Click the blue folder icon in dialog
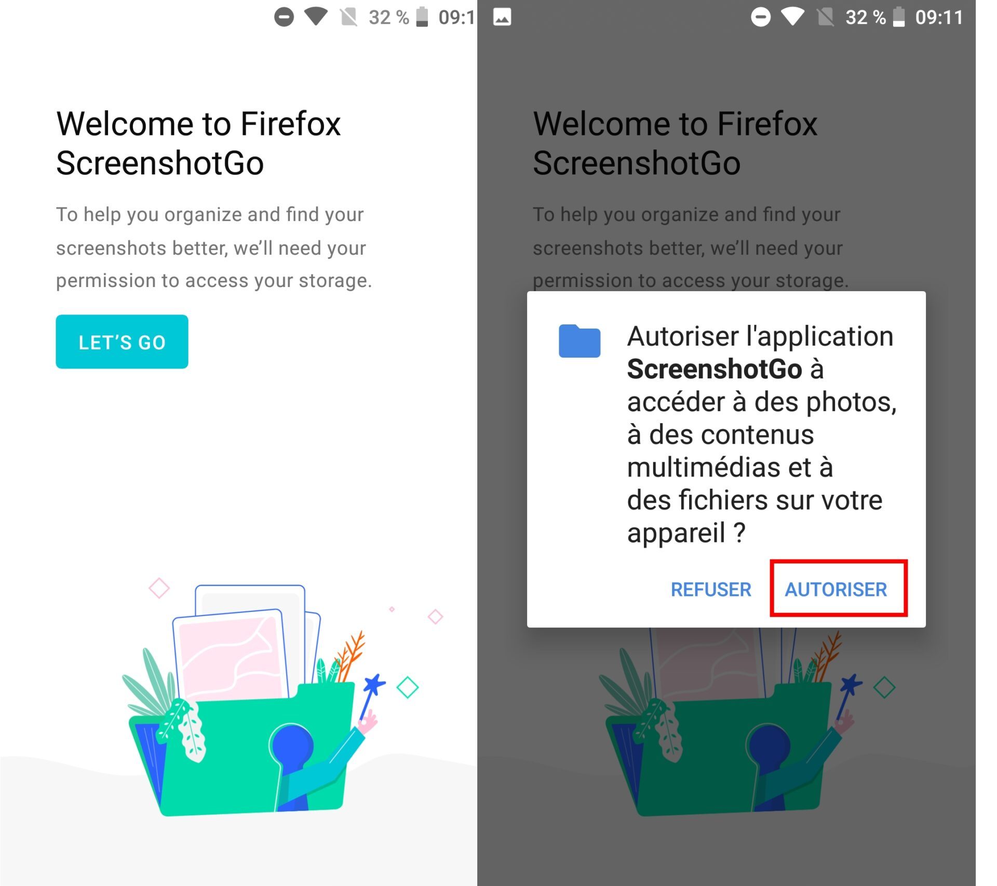This screenshot has height=886, width=997. tap(580, 341)
